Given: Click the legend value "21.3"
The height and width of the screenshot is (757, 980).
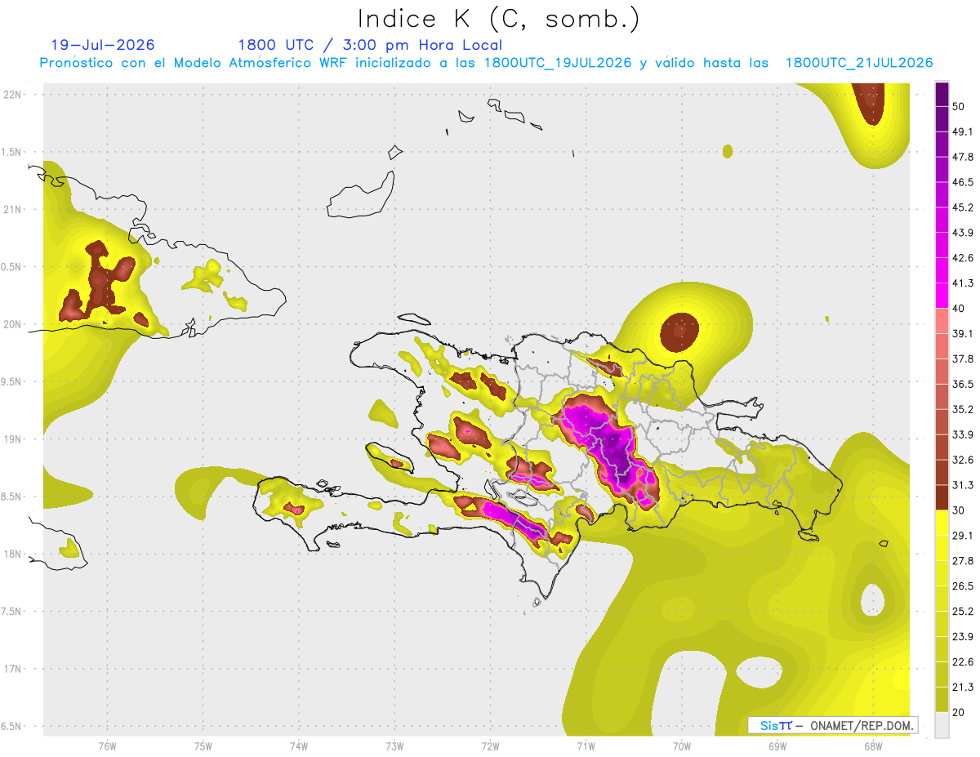Looking at the screenshot, I should pos(962,688).
